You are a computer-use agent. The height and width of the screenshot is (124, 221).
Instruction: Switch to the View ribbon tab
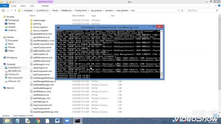click(x=32, y=6)
